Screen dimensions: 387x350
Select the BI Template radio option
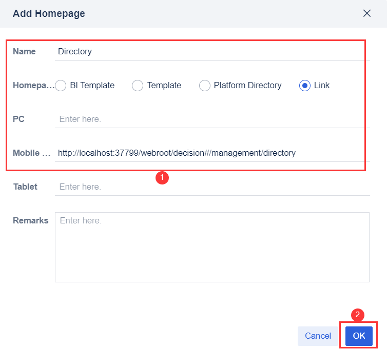click(x=61, y=86)
